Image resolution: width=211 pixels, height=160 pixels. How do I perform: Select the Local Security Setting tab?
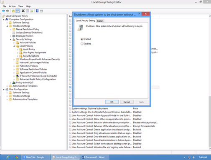(x=85, y=20)
